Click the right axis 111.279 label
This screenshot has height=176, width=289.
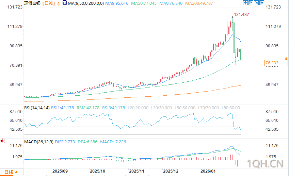click(x=273, y=27)
